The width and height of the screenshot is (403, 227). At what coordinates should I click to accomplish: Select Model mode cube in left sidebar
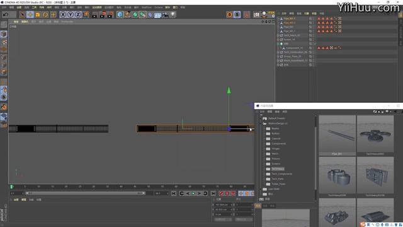(4, 34)
